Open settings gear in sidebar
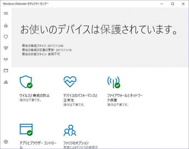189x149 pixels. point(6,142)
